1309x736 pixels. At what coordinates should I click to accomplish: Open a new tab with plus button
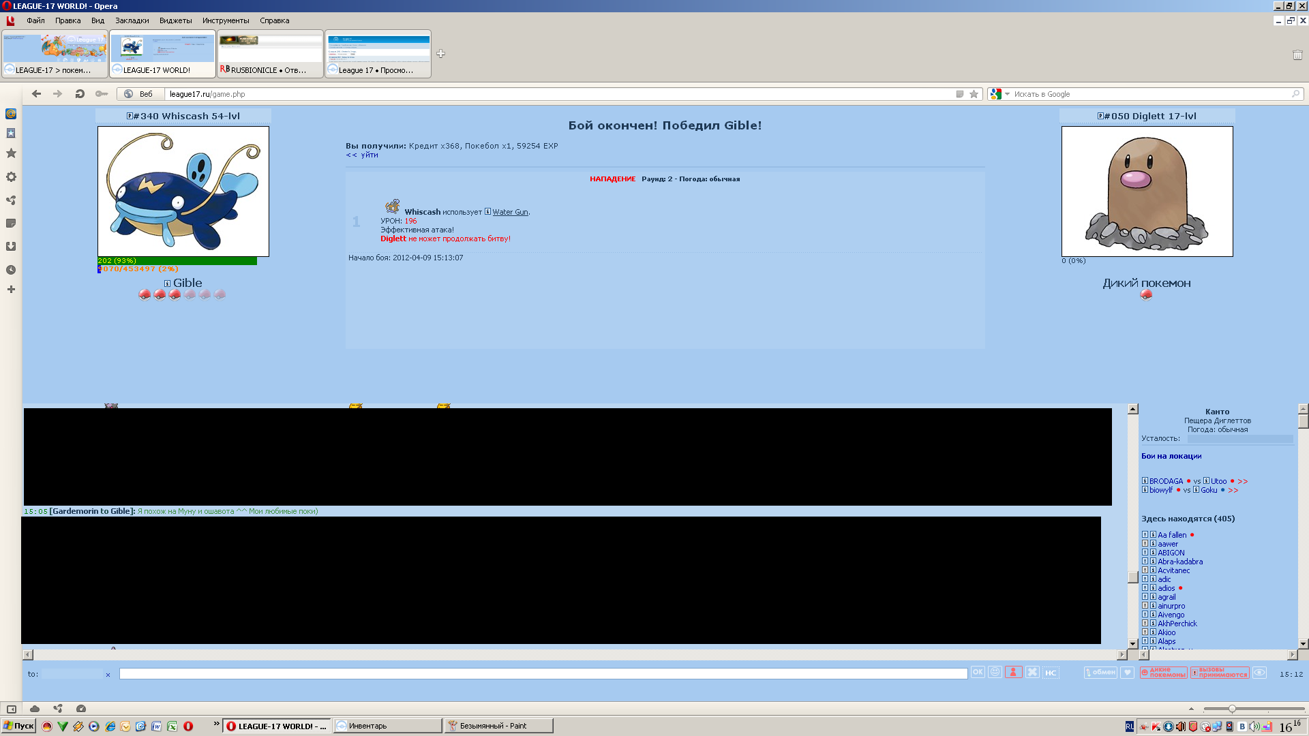tap(441, 54)
